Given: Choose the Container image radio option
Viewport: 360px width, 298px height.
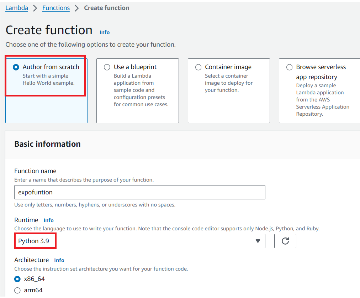Looking at the screenshot, I should pyautogui.click(x=198, y=67).
